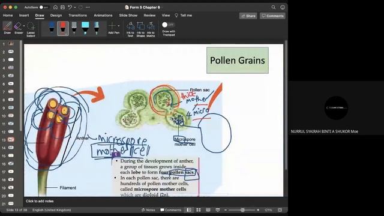The width and height of the screenshot is (384, 216).
Task: Switch to Slide Sorter view
Action: point(199,210)
